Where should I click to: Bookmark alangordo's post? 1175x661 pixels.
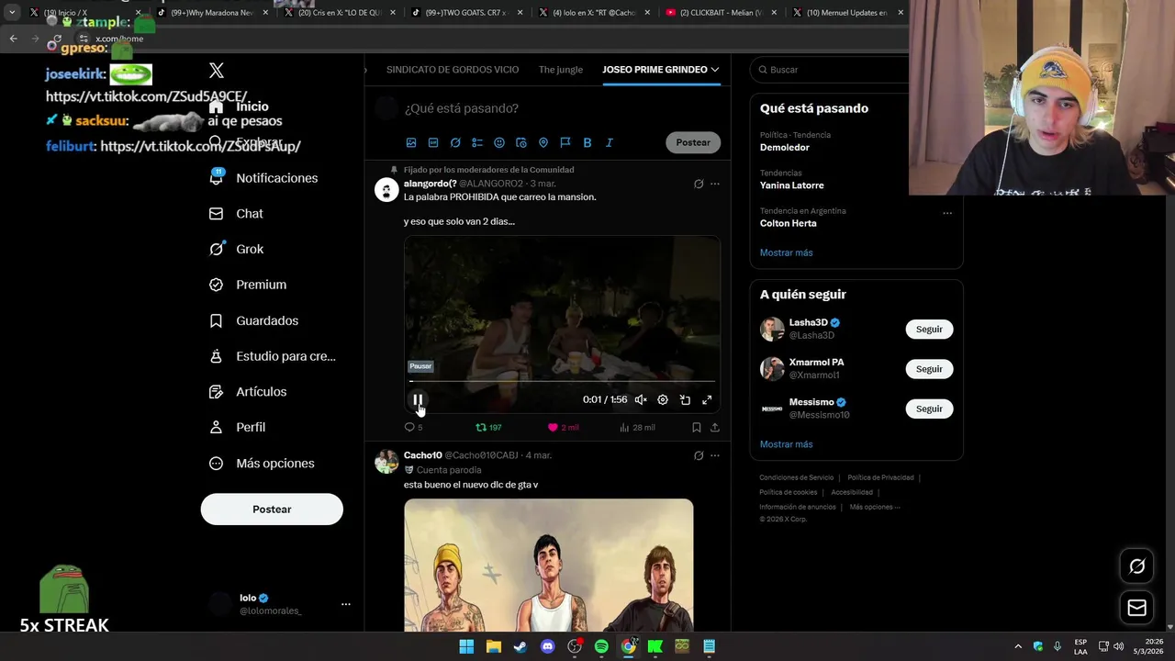click(696, 427)
